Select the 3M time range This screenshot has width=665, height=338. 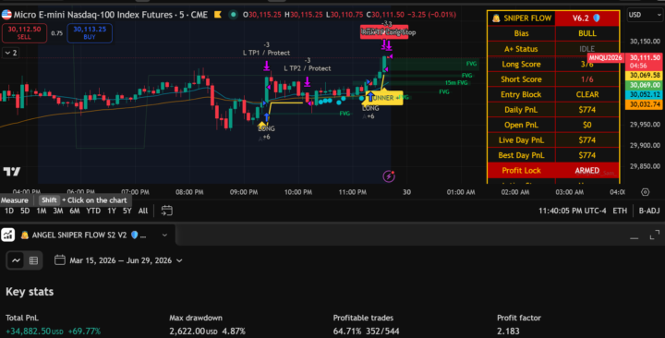[57, 211]
